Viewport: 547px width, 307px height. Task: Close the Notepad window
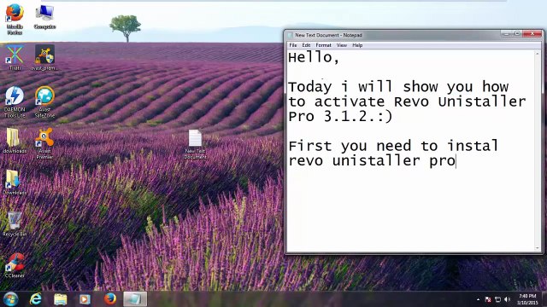532,34
